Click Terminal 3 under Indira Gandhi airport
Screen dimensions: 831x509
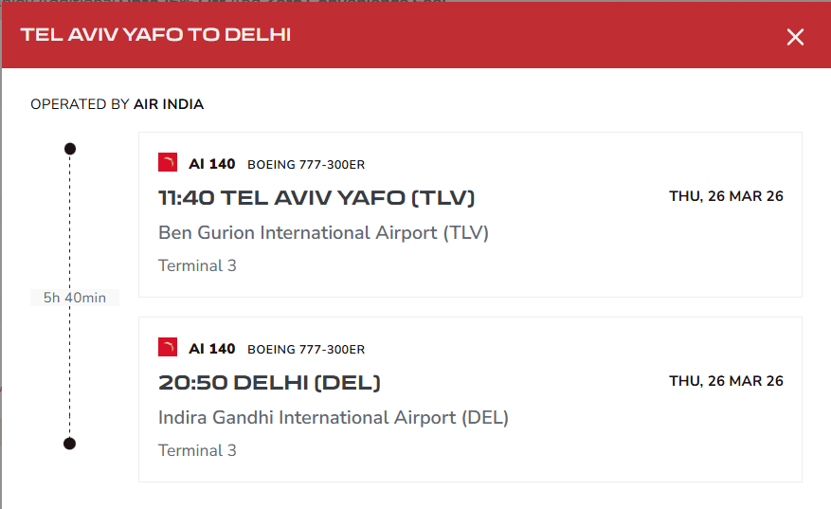point(197,450)
